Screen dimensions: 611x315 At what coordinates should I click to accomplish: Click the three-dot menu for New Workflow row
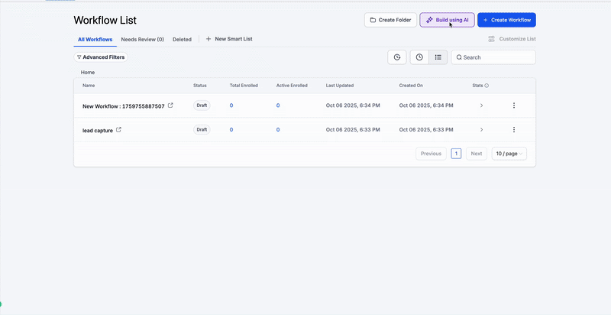click(514, 106)
